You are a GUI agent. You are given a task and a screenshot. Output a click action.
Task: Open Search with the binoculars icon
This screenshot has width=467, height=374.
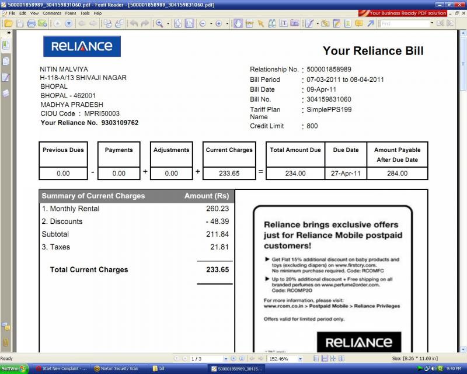click(x=272, y=23)
